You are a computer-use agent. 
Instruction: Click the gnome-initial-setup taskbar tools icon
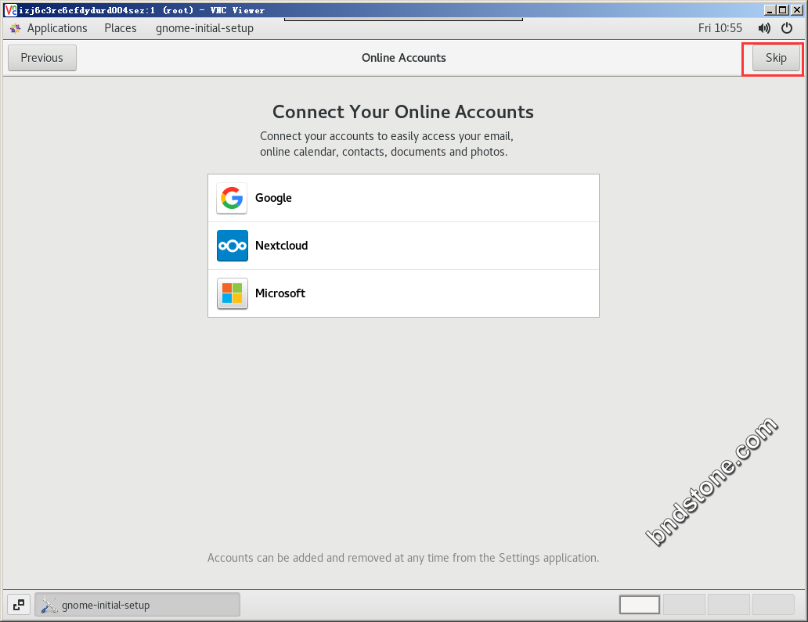(49, 605)
